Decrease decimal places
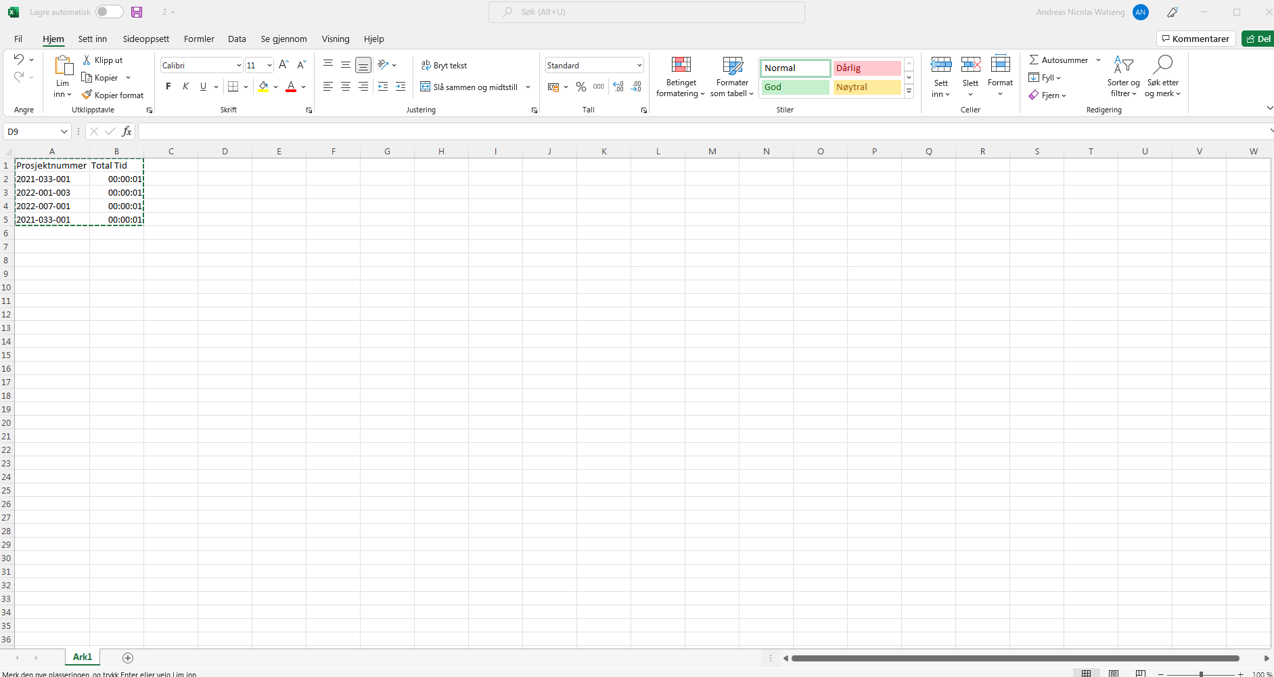Viewport: 1274px width, 677px height. click(x=636, y=87)
